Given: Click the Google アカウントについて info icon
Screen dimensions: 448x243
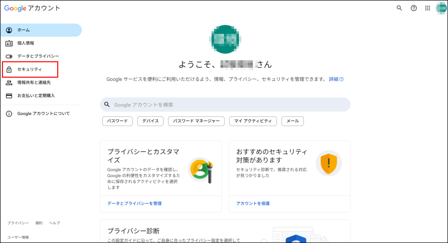Looking at the screenshot, I should click(x=9, y=114).
